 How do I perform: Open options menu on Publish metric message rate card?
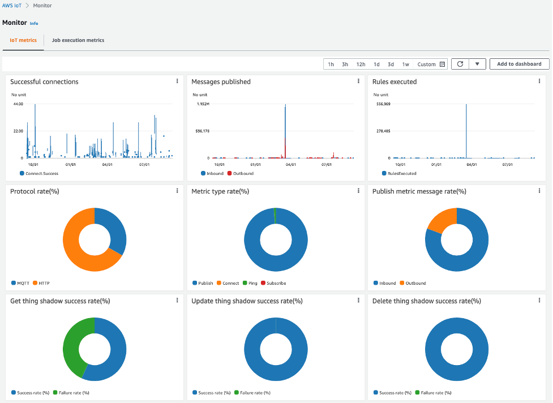[539, 191]
